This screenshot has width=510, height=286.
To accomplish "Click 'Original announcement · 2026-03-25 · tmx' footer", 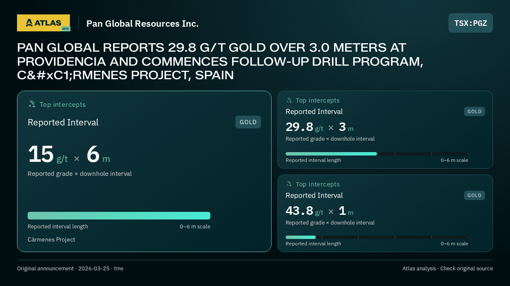I will (70, 268).
